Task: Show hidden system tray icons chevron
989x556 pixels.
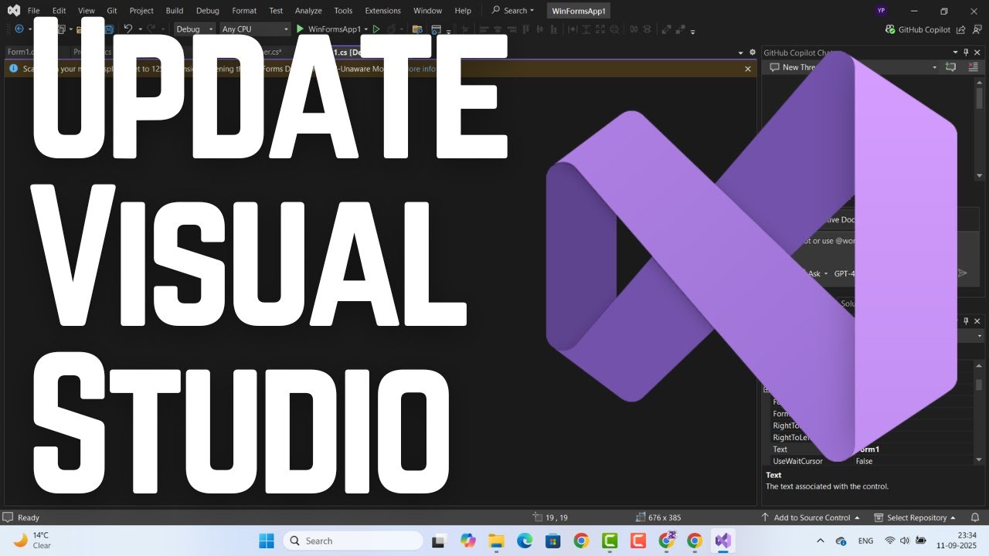Action: tap(820, 541)
